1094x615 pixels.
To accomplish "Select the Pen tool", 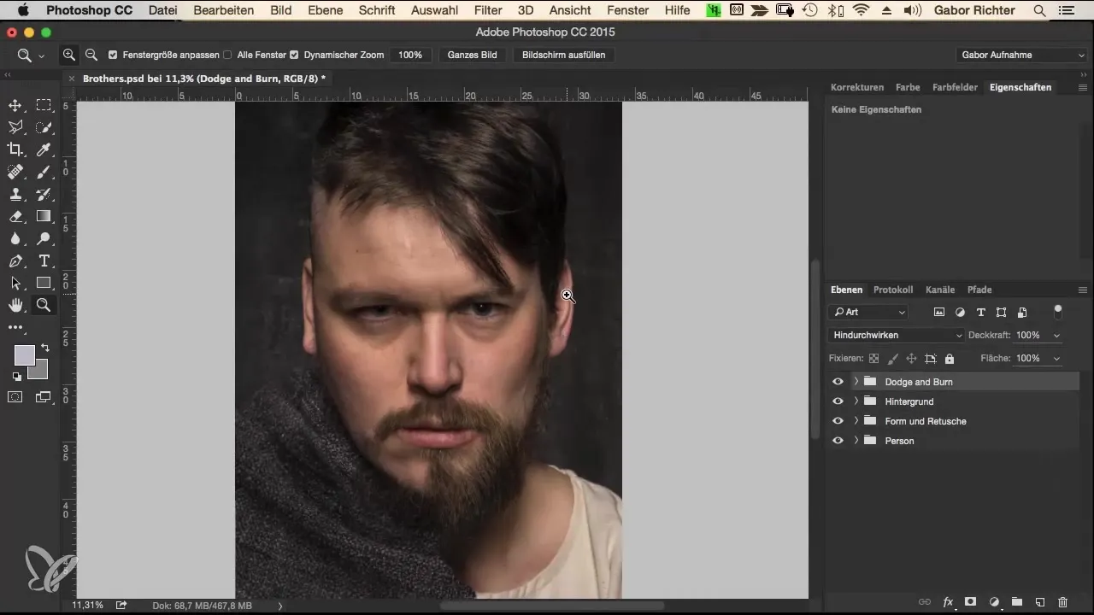I will (x=15, y=261).
